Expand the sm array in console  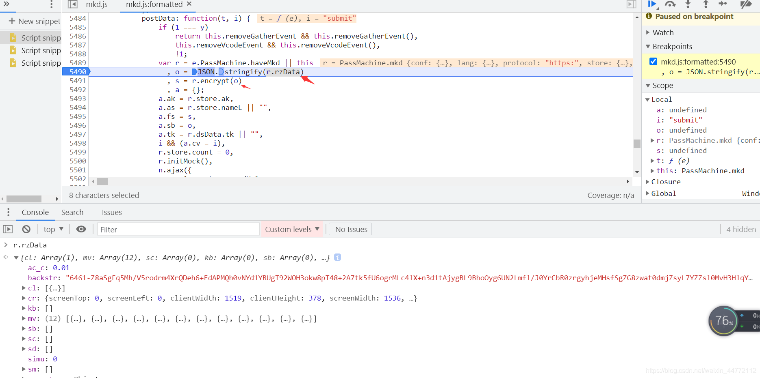(24, 369)
